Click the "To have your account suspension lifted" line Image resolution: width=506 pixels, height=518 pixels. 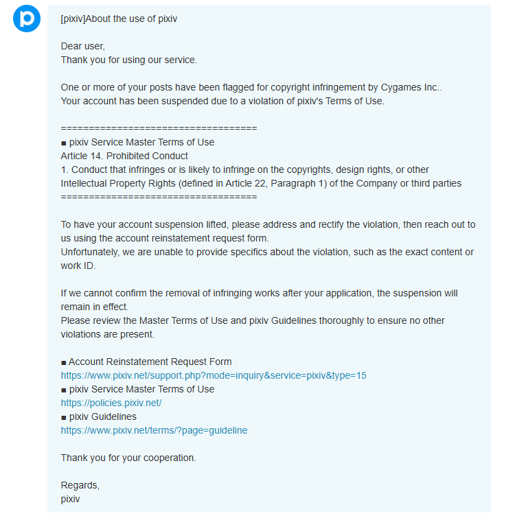(268, 224)
